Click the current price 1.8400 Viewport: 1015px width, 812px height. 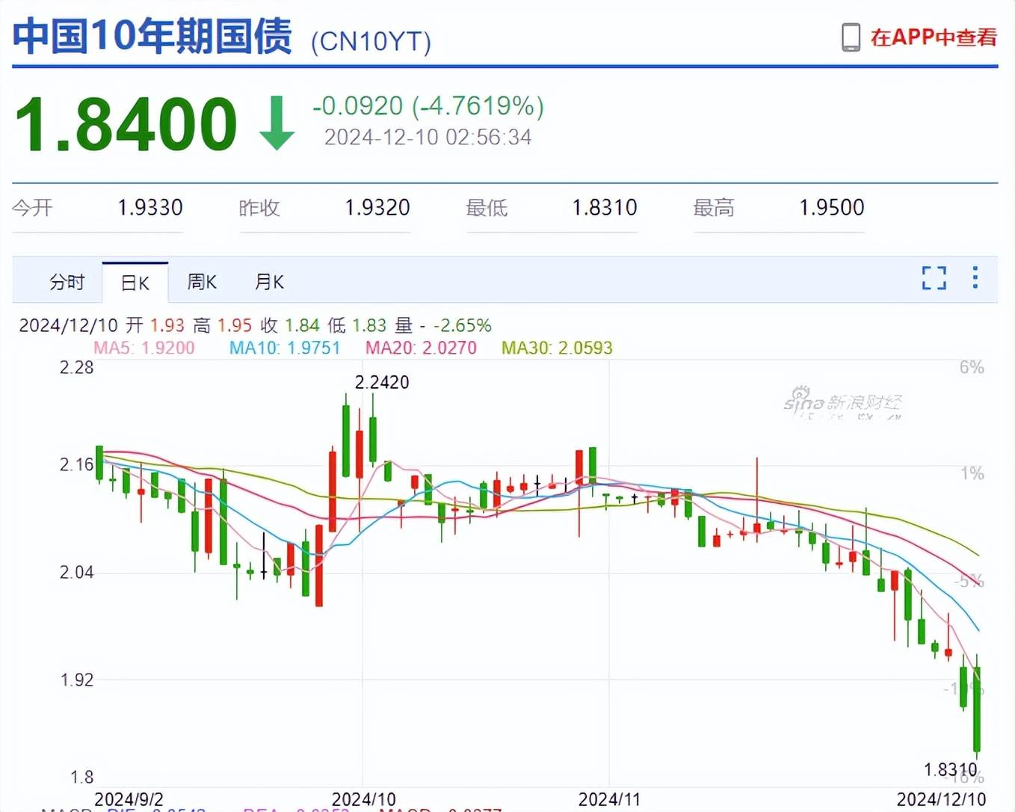(x=126, y=124)
